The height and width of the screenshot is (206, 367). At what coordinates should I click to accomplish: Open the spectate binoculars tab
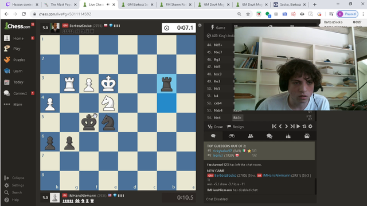[232, 136]
